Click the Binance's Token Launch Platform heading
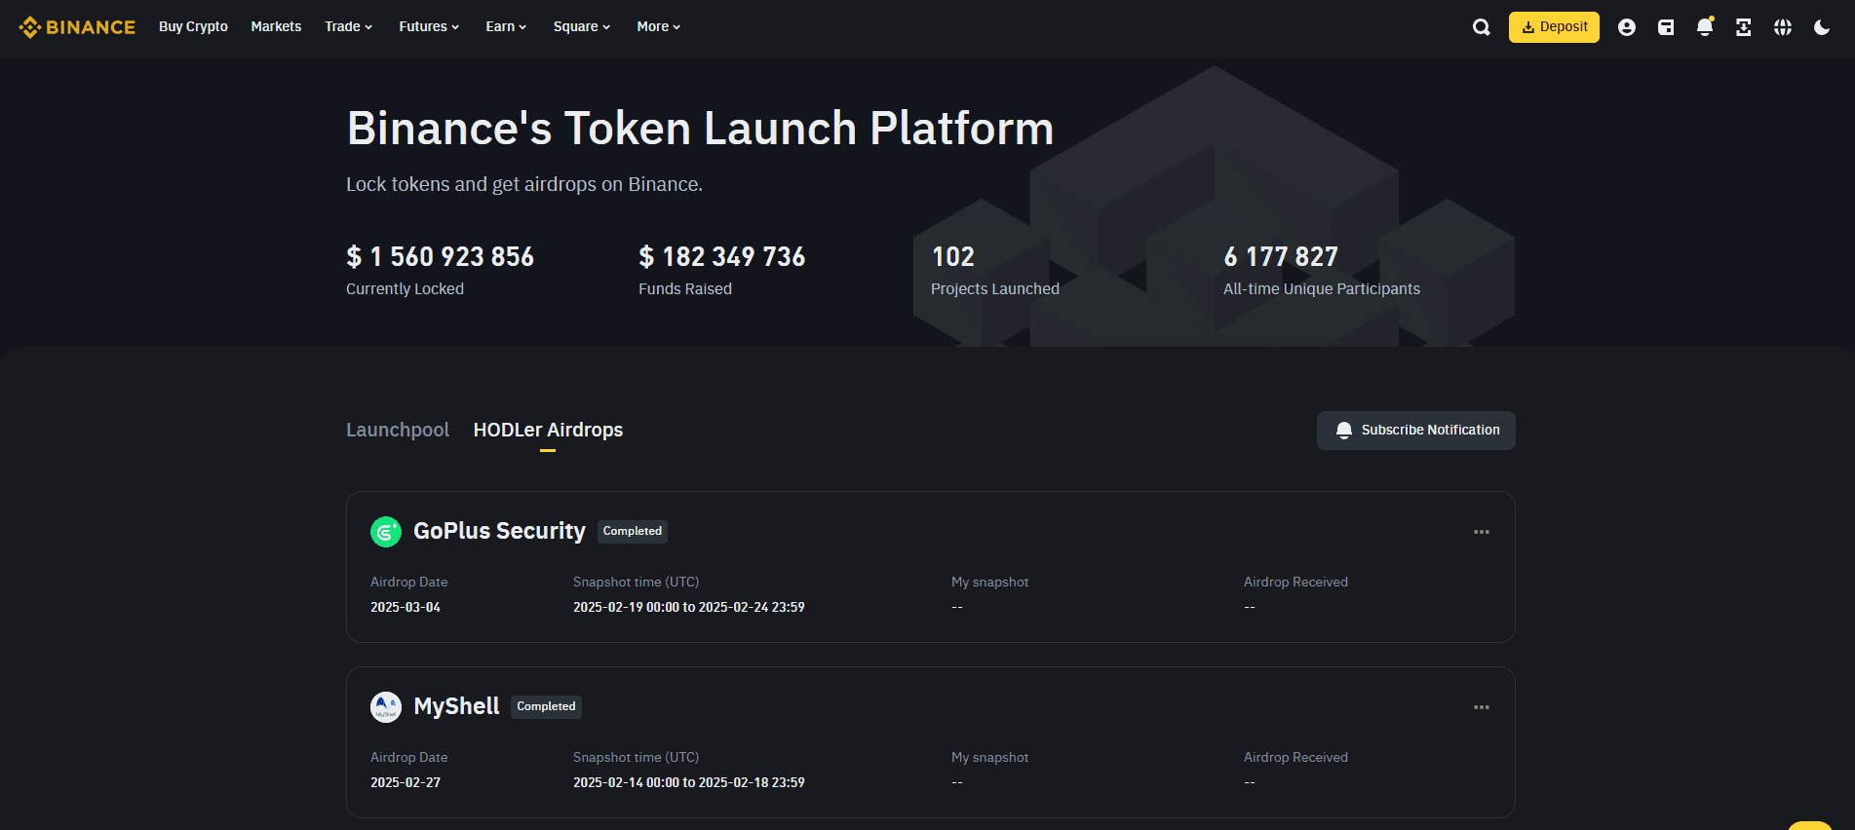The image size is (1855, 830). (x=700, y=128)
